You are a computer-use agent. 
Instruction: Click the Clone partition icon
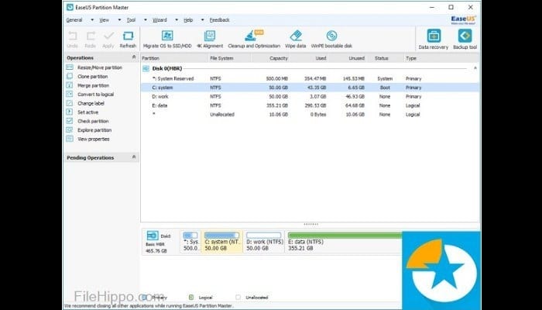click(70, 77)
